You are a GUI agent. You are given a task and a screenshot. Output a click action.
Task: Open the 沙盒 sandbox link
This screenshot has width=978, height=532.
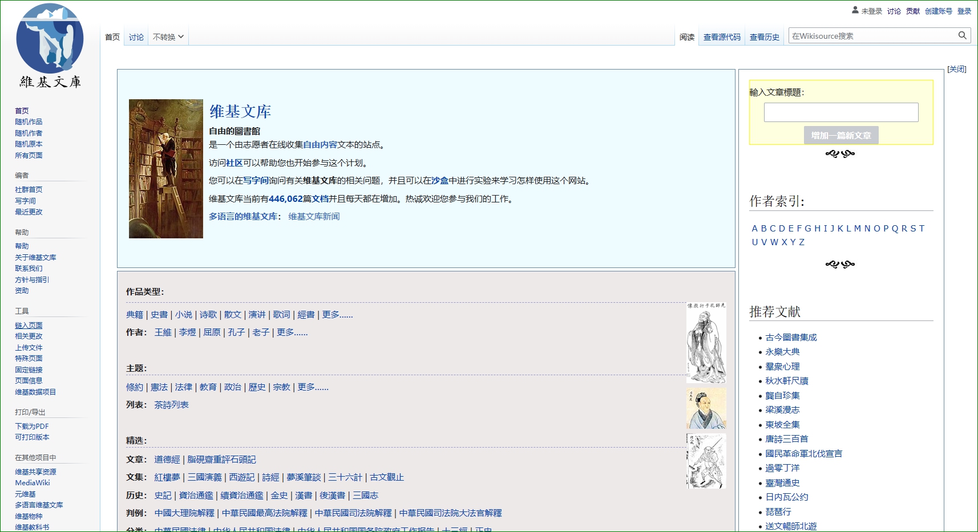click(440, 180)
